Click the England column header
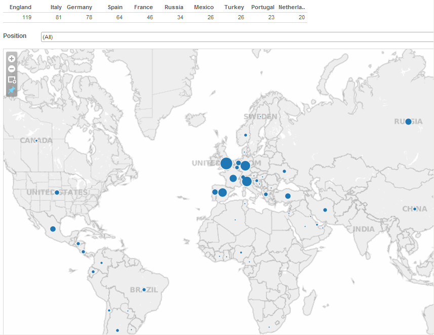This screenshot has height=335, width=434. click(20, 8)
